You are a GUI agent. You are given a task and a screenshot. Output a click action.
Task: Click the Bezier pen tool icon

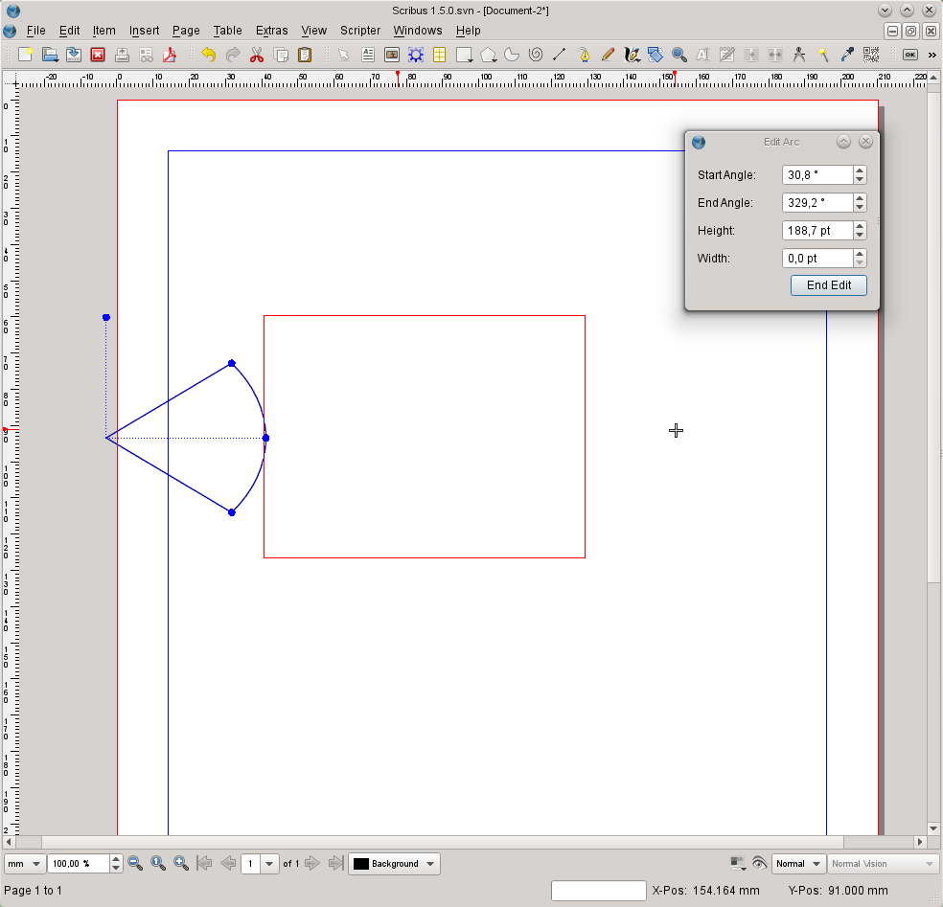click(x=584, y=55)
